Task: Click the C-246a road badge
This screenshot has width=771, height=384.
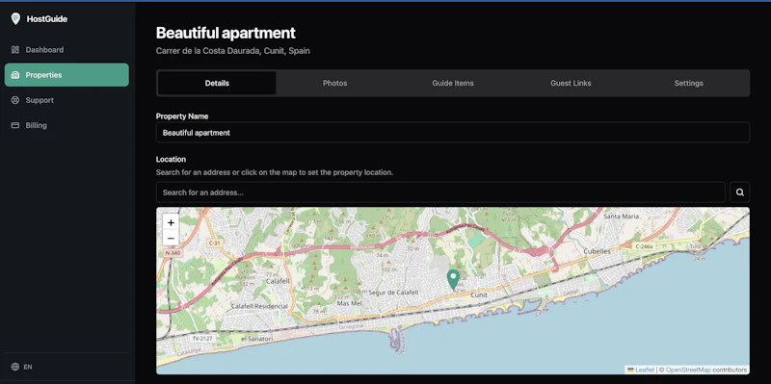Action: pos(644,246)
